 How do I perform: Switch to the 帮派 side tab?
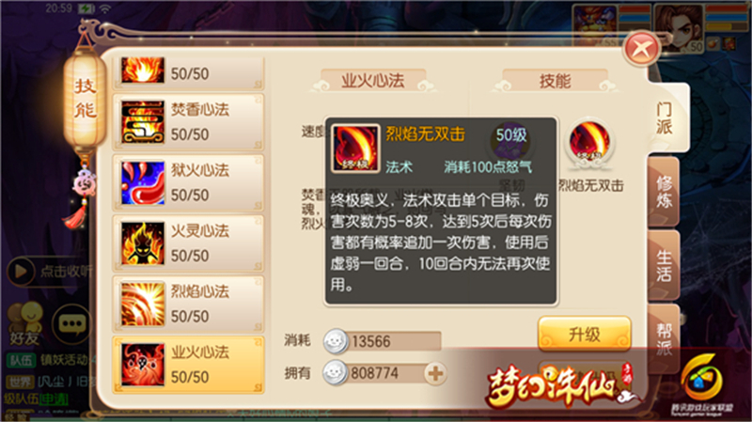pos(664,338)
